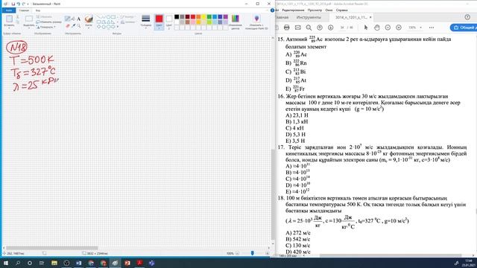Select Color 1 red swatch button
The image size is (477, 268).
pos(159,22)
